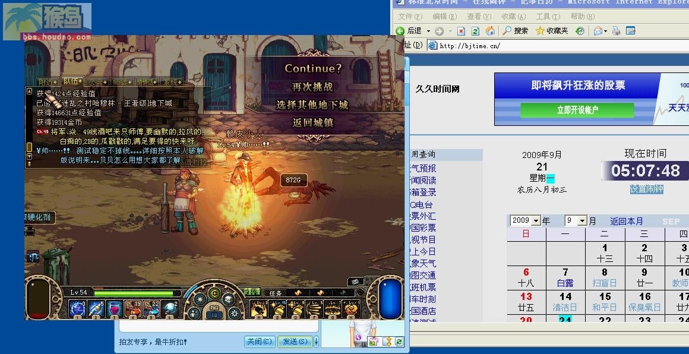Click the IE 搜索 search toolbar button
Screen dimensions: 689x354
tap(516, 31)
